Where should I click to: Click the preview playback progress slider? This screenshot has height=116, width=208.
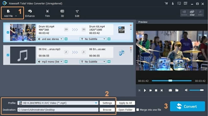click(x=172, y=81)
